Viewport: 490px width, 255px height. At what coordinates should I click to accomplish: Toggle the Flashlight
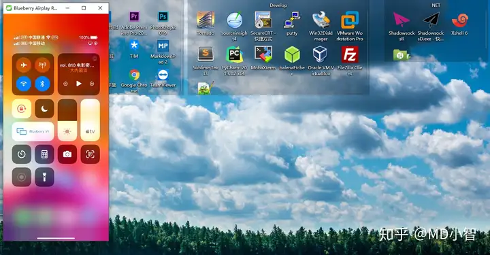(44, 177)
